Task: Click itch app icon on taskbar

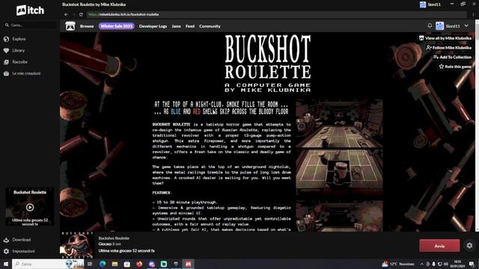Action: click(188, 264)
